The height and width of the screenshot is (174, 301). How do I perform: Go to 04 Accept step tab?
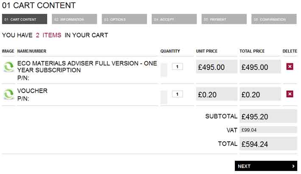pos(174,19)
